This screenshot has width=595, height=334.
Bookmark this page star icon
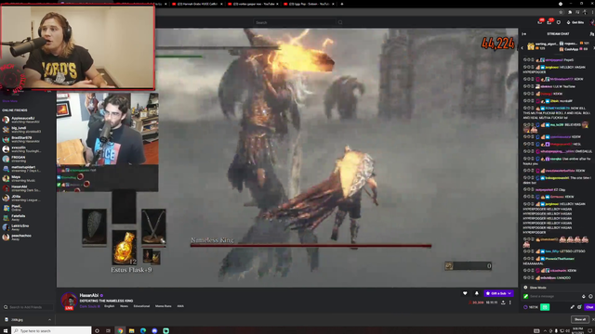(561, 12)
